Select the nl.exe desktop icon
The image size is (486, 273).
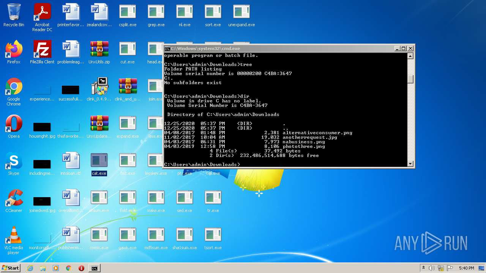tap(185, 15)
